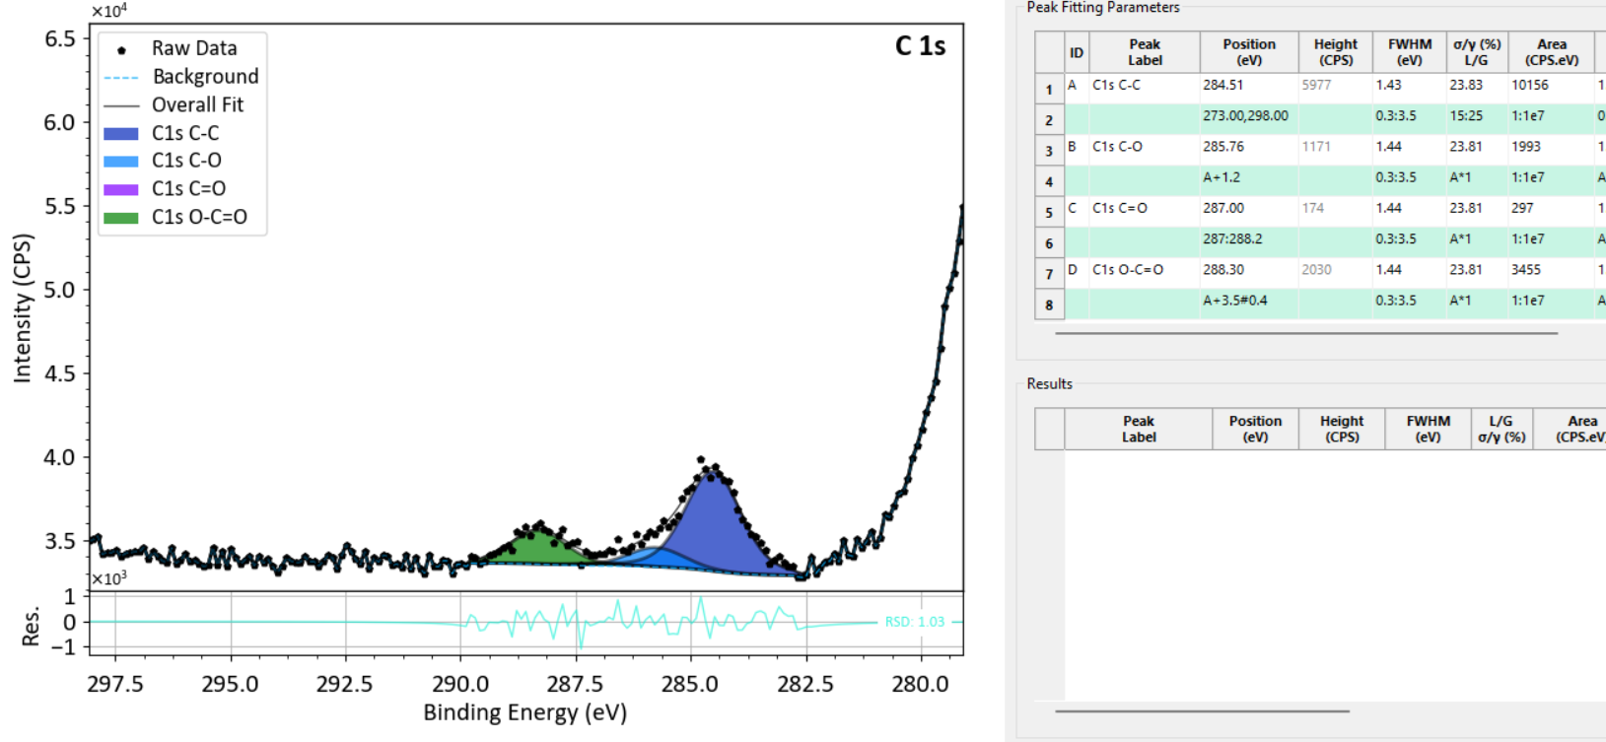Viewport: 1606px width, 742px height.
Task: Click the Binding Energy (eV) axis label
Action: tap(525, 712)
